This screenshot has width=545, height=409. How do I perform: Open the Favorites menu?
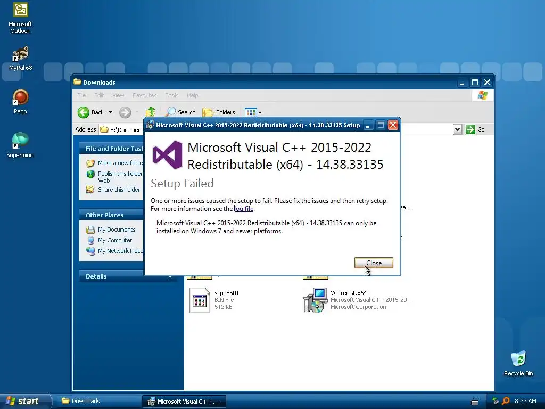click(145, 95)
